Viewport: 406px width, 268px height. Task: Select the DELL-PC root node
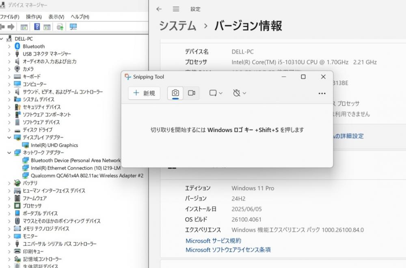coord(24,39)
